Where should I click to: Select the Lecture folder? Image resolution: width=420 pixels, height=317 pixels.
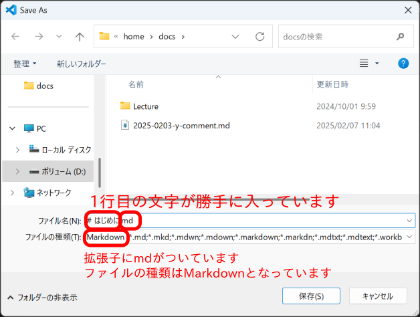pyautogui.click(x=145, y=106)
